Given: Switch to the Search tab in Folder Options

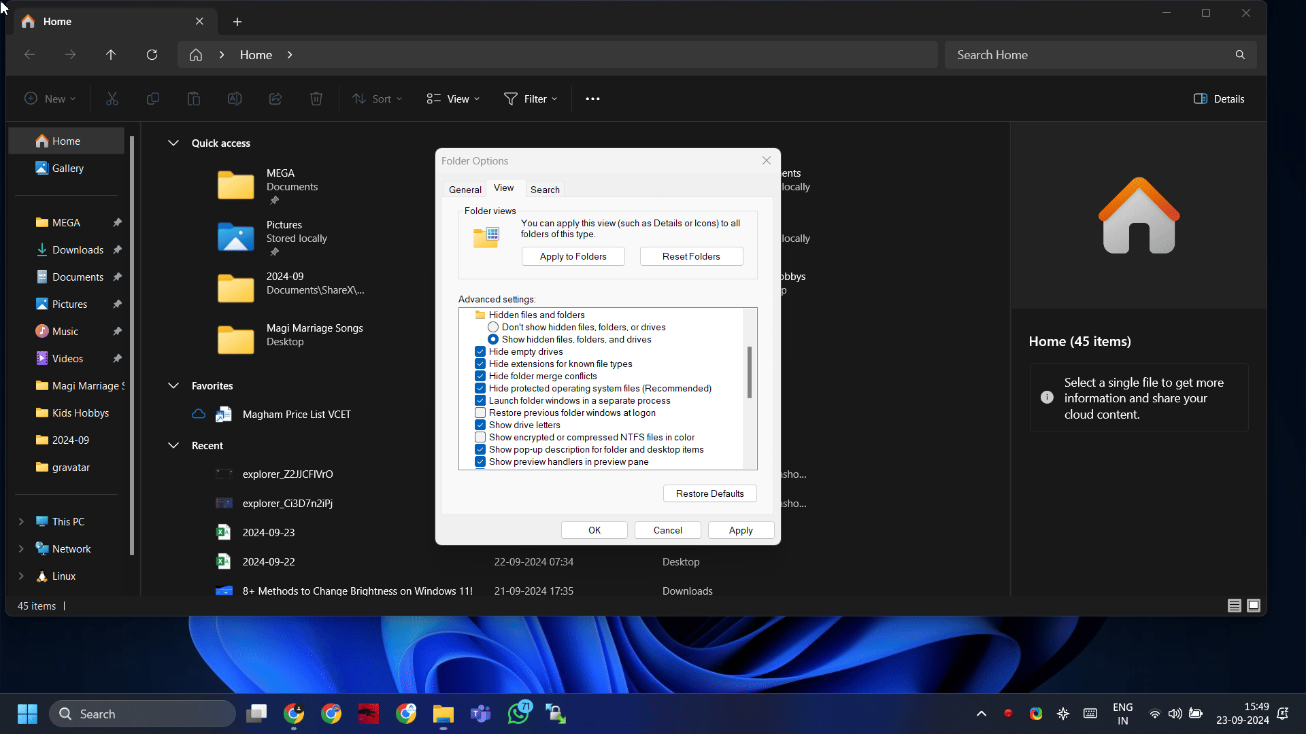Looking at the screenshot, I should tap(546, 189).
